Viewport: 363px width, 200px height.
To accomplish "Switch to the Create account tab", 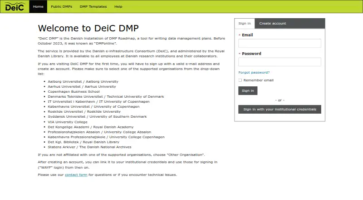I will [273, 24].
